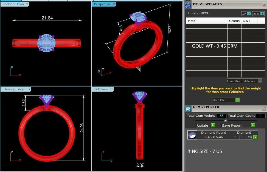
Task: Select the Side View viewport label
Action: pos(101,89)
